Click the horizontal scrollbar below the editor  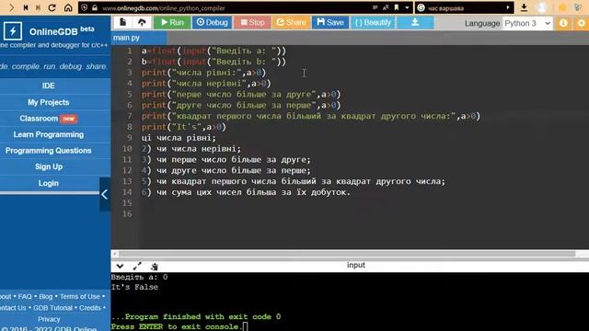click(x=347, y=254)
